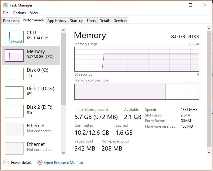
Task: Open the File menu
Action: coord(6,13)
